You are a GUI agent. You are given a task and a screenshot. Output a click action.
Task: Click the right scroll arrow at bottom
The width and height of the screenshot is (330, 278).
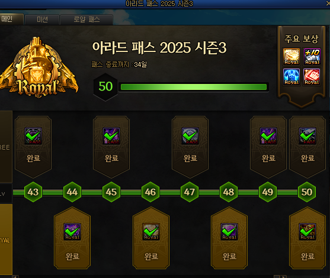tap(283, 277)
